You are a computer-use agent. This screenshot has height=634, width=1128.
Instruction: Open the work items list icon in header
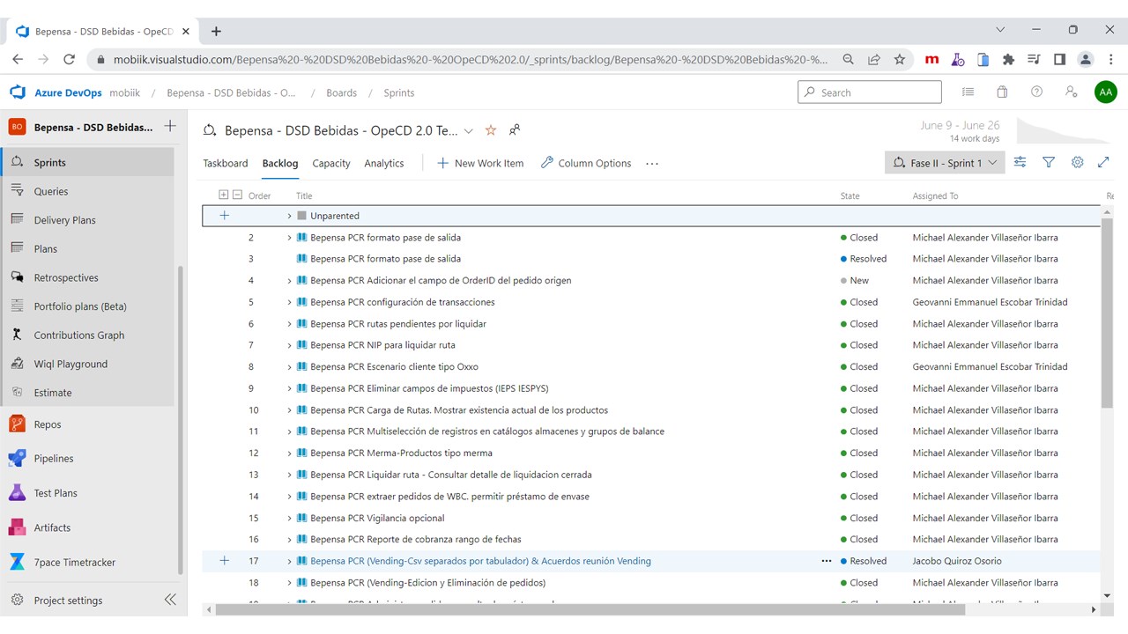coord(968,92)
